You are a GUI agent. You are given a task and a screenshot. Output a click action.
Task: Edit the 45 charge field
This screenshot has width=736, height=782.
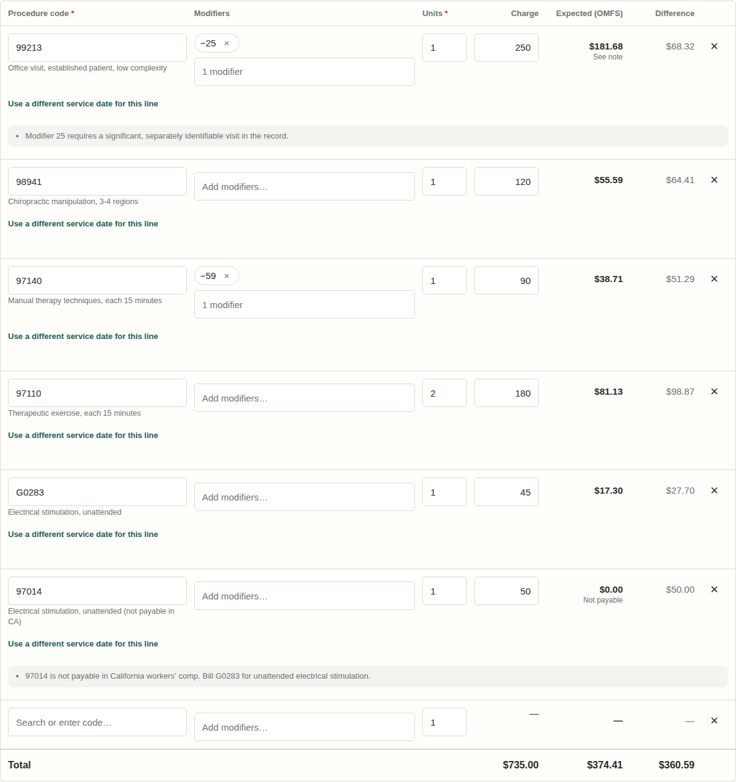pyautogui.click(x=507, y=492)
